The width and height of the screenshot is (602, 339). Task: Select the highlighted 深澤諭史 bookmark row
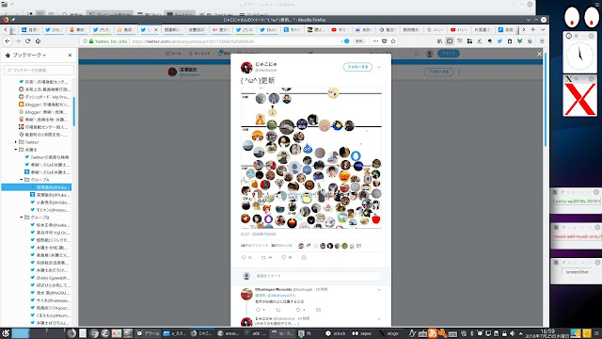click(x=37, y=187)
